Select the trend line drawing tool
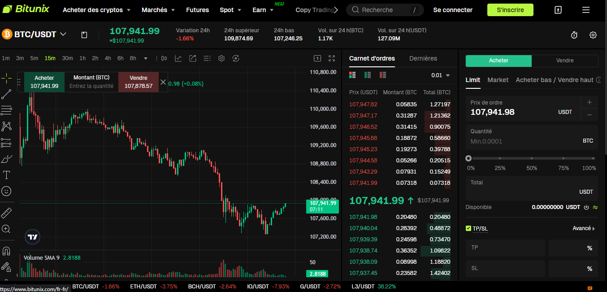Image resolution: width=607 pixels, height=292 pixels. [x=7, y=94]
